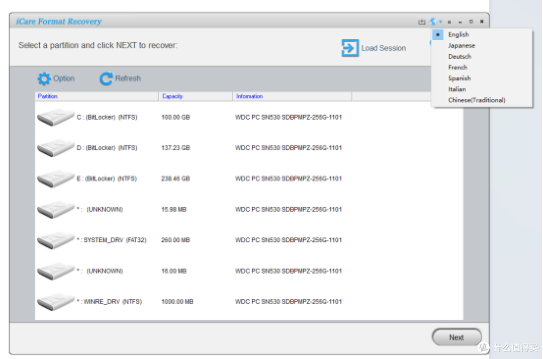Click the "D : (BitLocker) (NTFS)" text
543x359 pixels.
point(107,148)
